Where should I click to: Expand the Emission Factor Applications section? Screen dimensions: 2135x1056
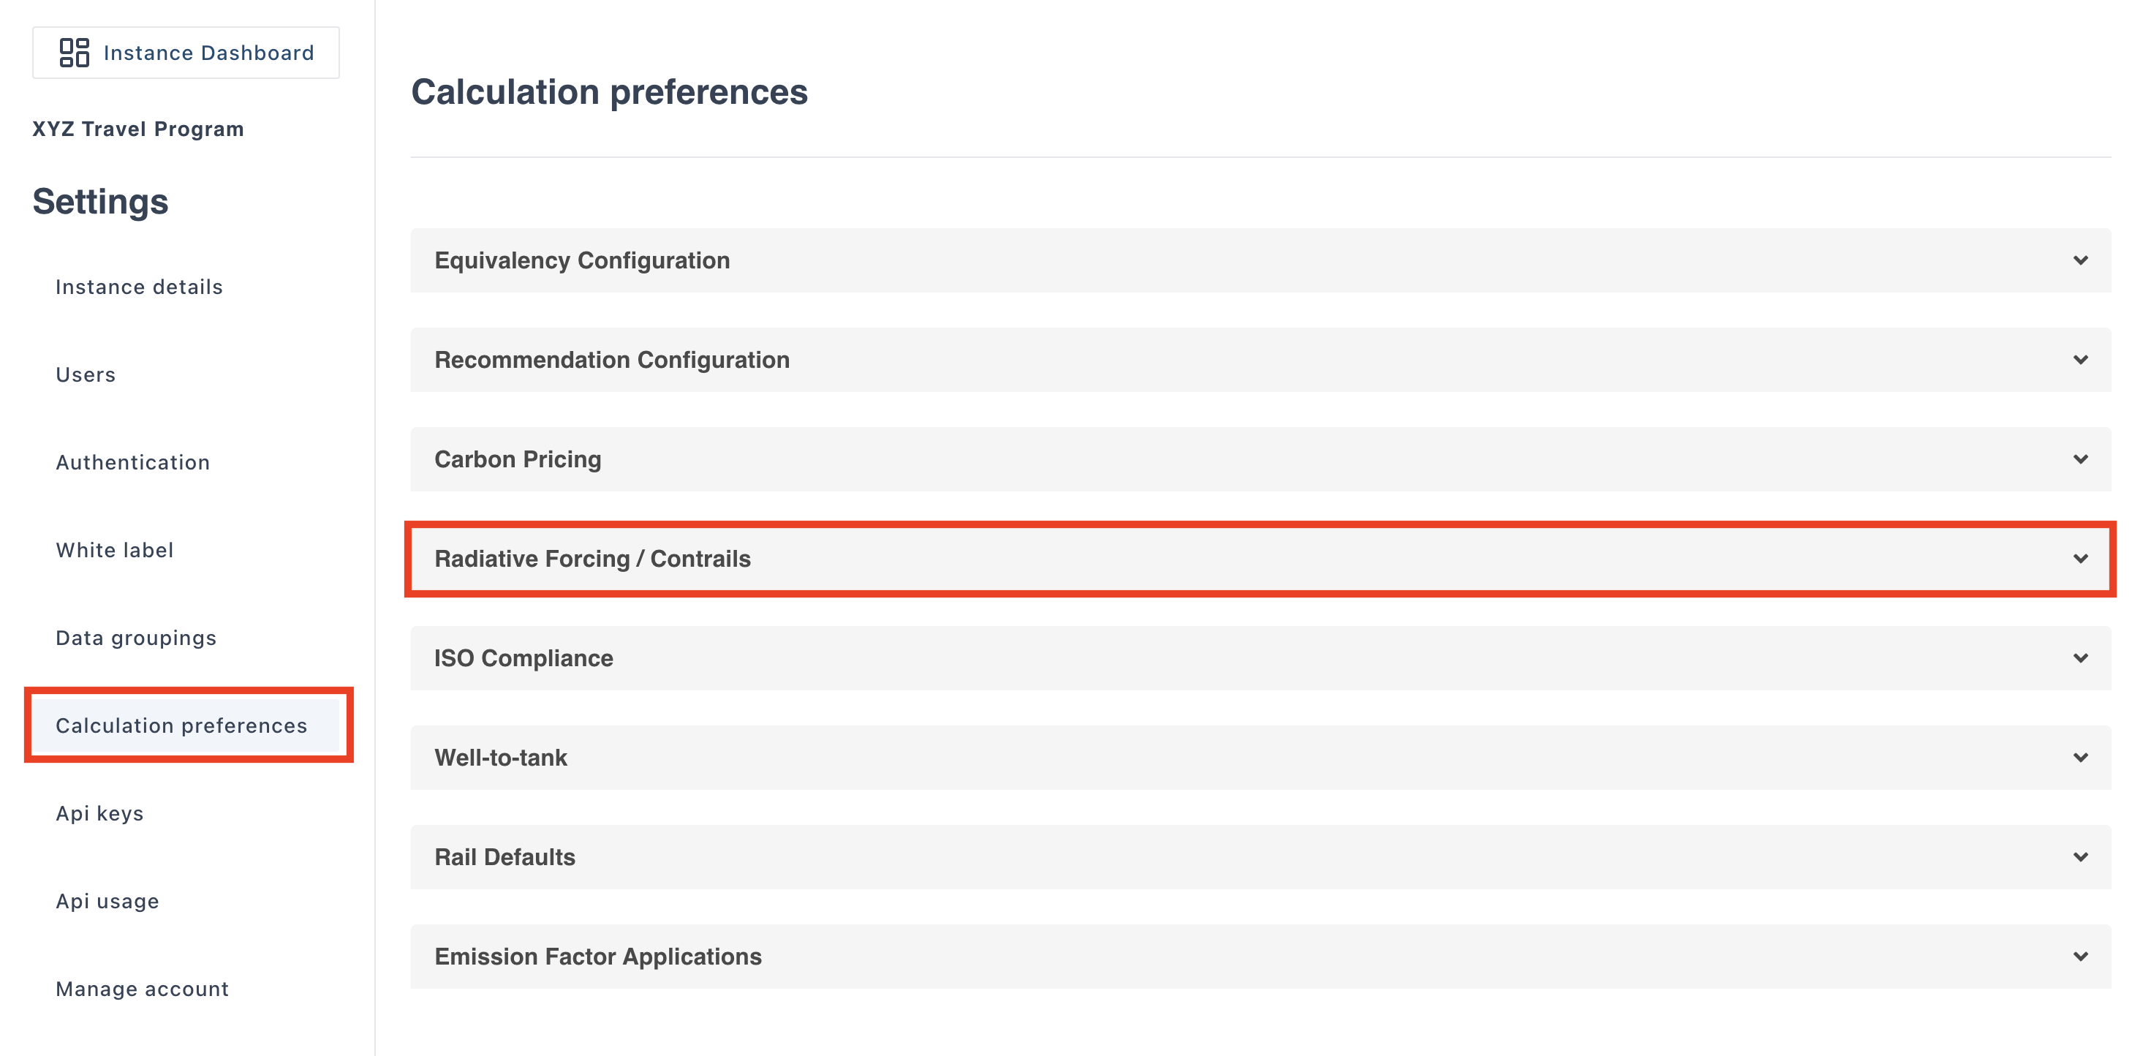coord(597,957)
